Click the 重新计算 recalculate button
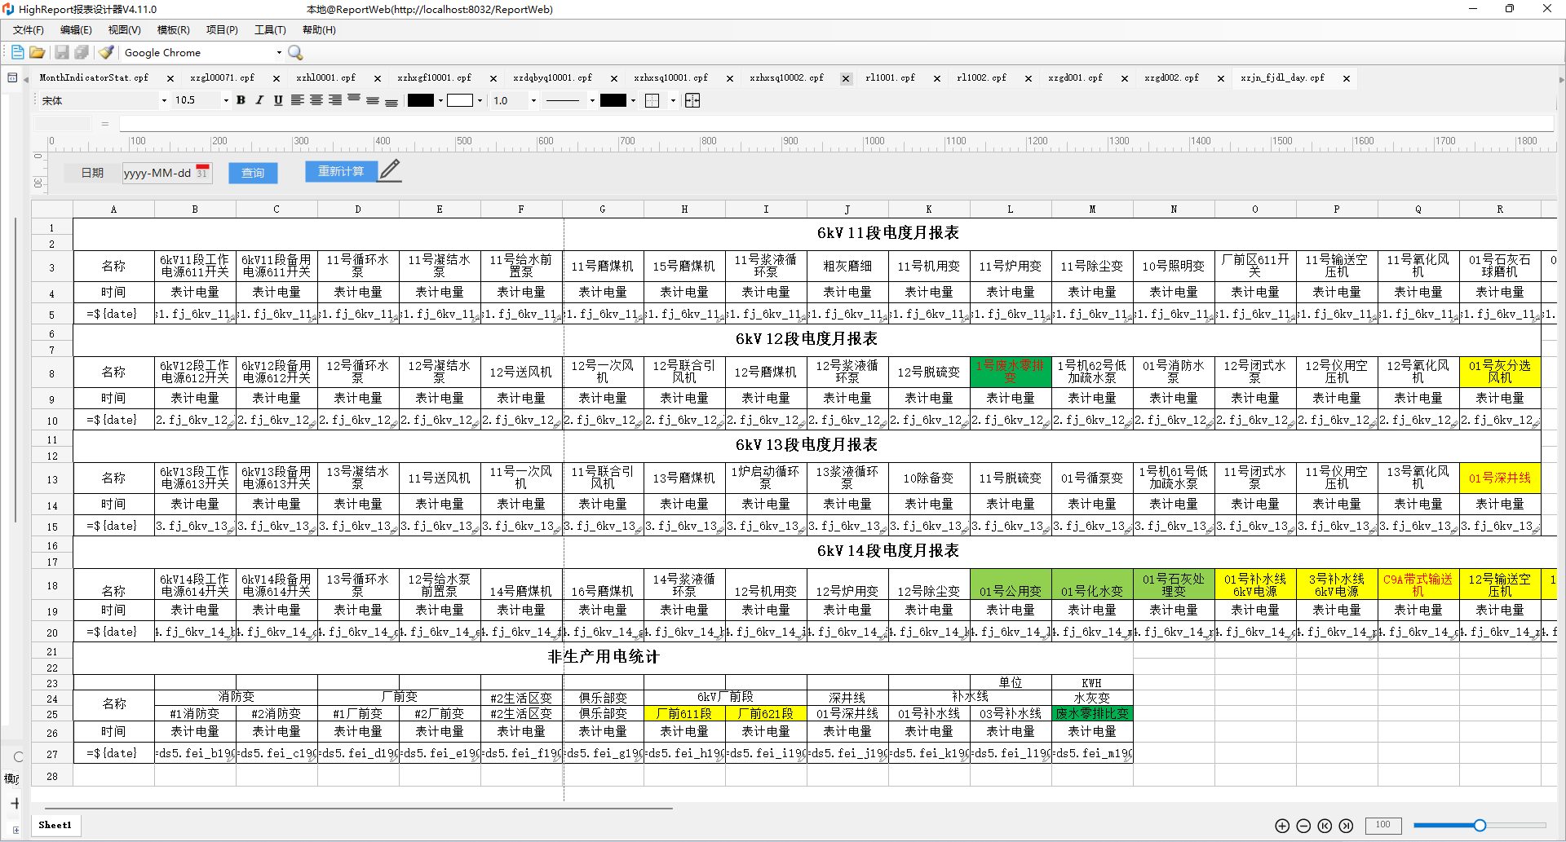The image size is (1566, 842). [341, 171]
